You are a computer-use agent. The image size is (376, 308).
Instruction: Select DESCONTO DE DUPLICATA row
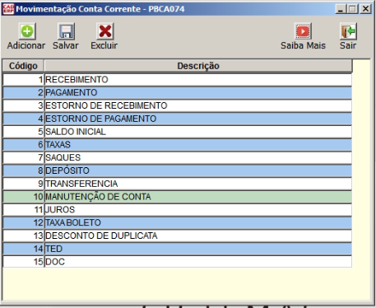[177, 236]
